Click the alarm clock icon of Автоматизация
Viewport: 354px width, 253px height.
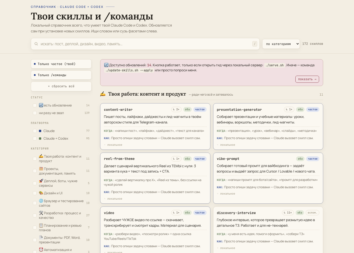(x=41, y=249)
